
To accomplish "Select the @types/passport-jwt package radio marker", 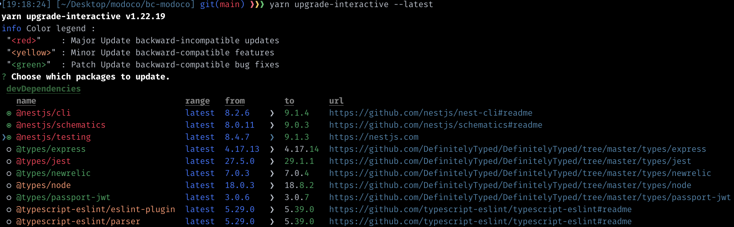I will point(9,198).
